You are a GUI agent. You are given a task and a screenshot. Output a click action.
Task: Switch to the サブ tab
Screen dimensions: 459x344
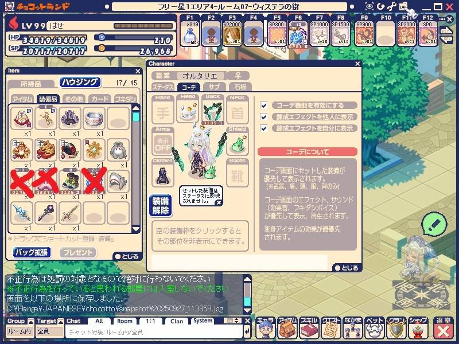pos(214,87)
